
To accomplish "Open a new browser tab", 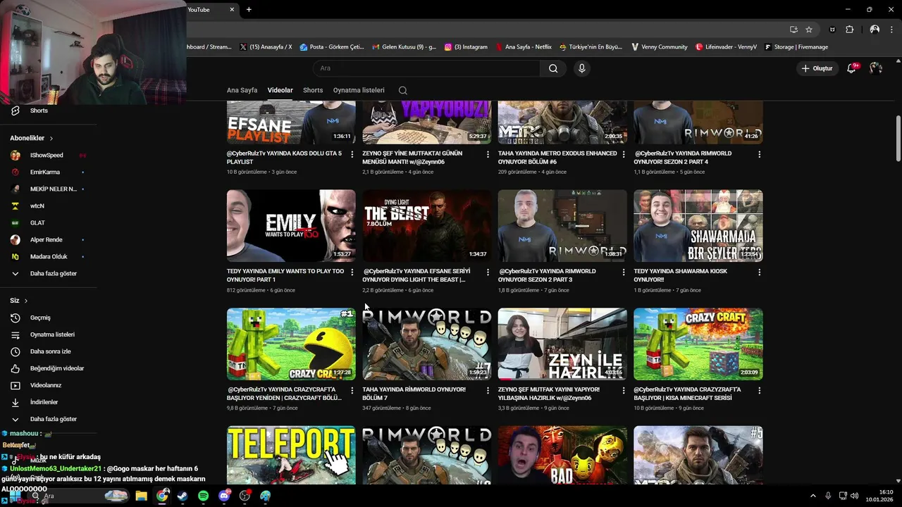I will [x=249, y=9].
